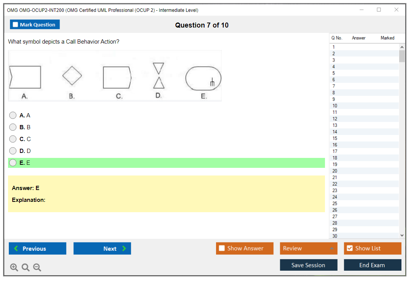The image size is (411, 281).
Task: Click the green right arrow on Next
Action: pyautogui.click(x=124, y=249)
